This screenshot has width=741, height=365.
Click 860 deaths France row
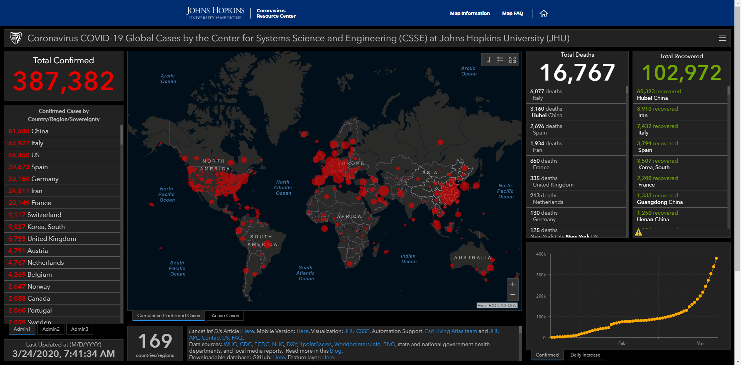(576, 164)
